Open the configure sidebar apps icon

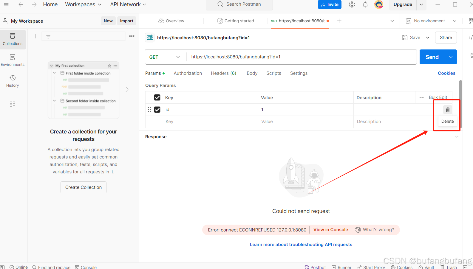(x=13, y=104)
